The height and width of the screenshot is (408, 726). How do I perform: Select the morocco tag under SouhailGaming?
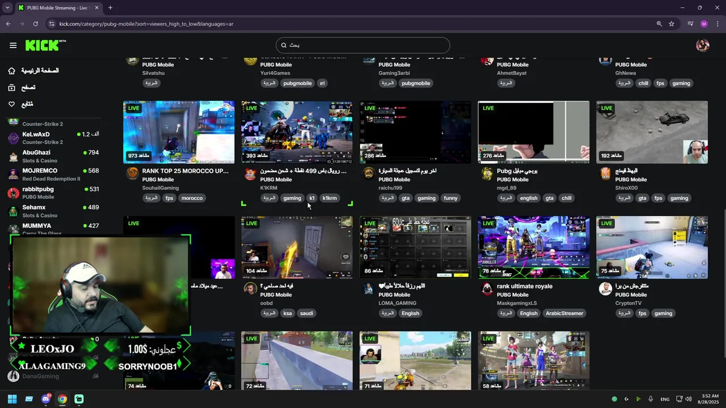[x=192, y=198]
